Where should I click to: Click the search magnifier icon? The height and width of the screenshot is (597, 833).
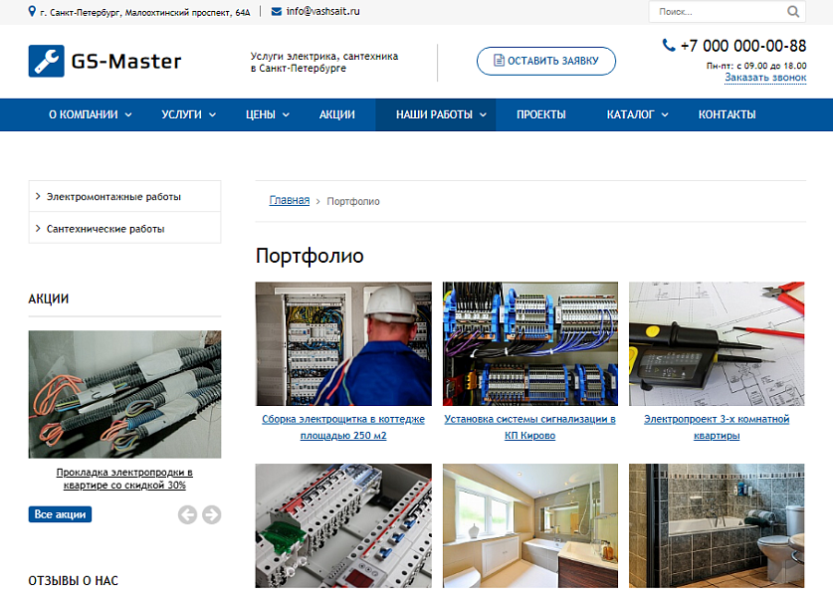(792, 12)
